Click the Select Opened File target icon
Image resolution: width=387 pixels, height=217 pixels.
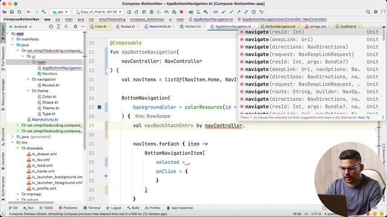coord(51,27)
